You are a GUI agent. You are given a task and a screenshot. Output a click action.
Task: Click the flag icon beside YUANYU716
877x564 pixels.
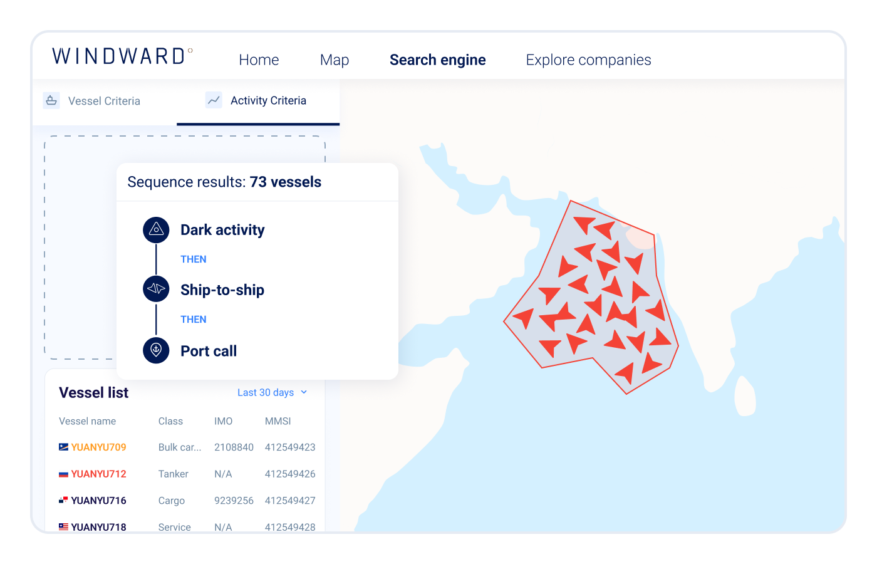tap(63, 500)
